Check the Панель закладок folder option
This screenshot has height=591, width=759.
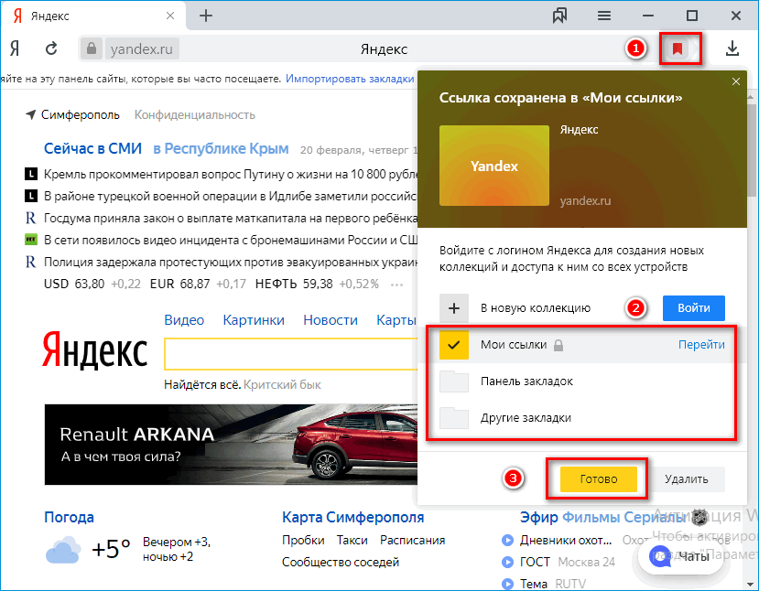pos(454,381)
